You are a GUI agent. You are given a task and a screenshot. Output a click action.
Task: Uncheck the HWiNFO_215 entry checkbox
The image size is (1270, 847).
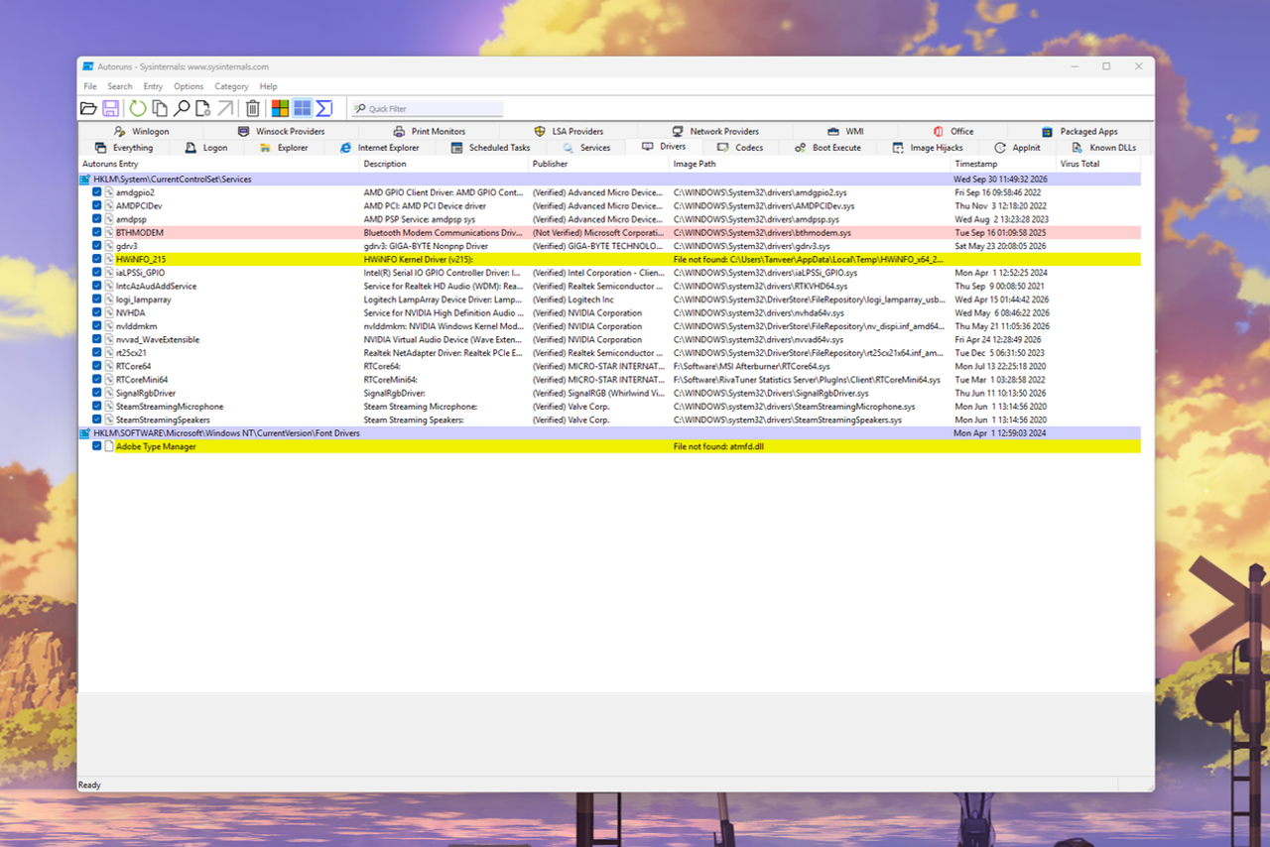97,259
